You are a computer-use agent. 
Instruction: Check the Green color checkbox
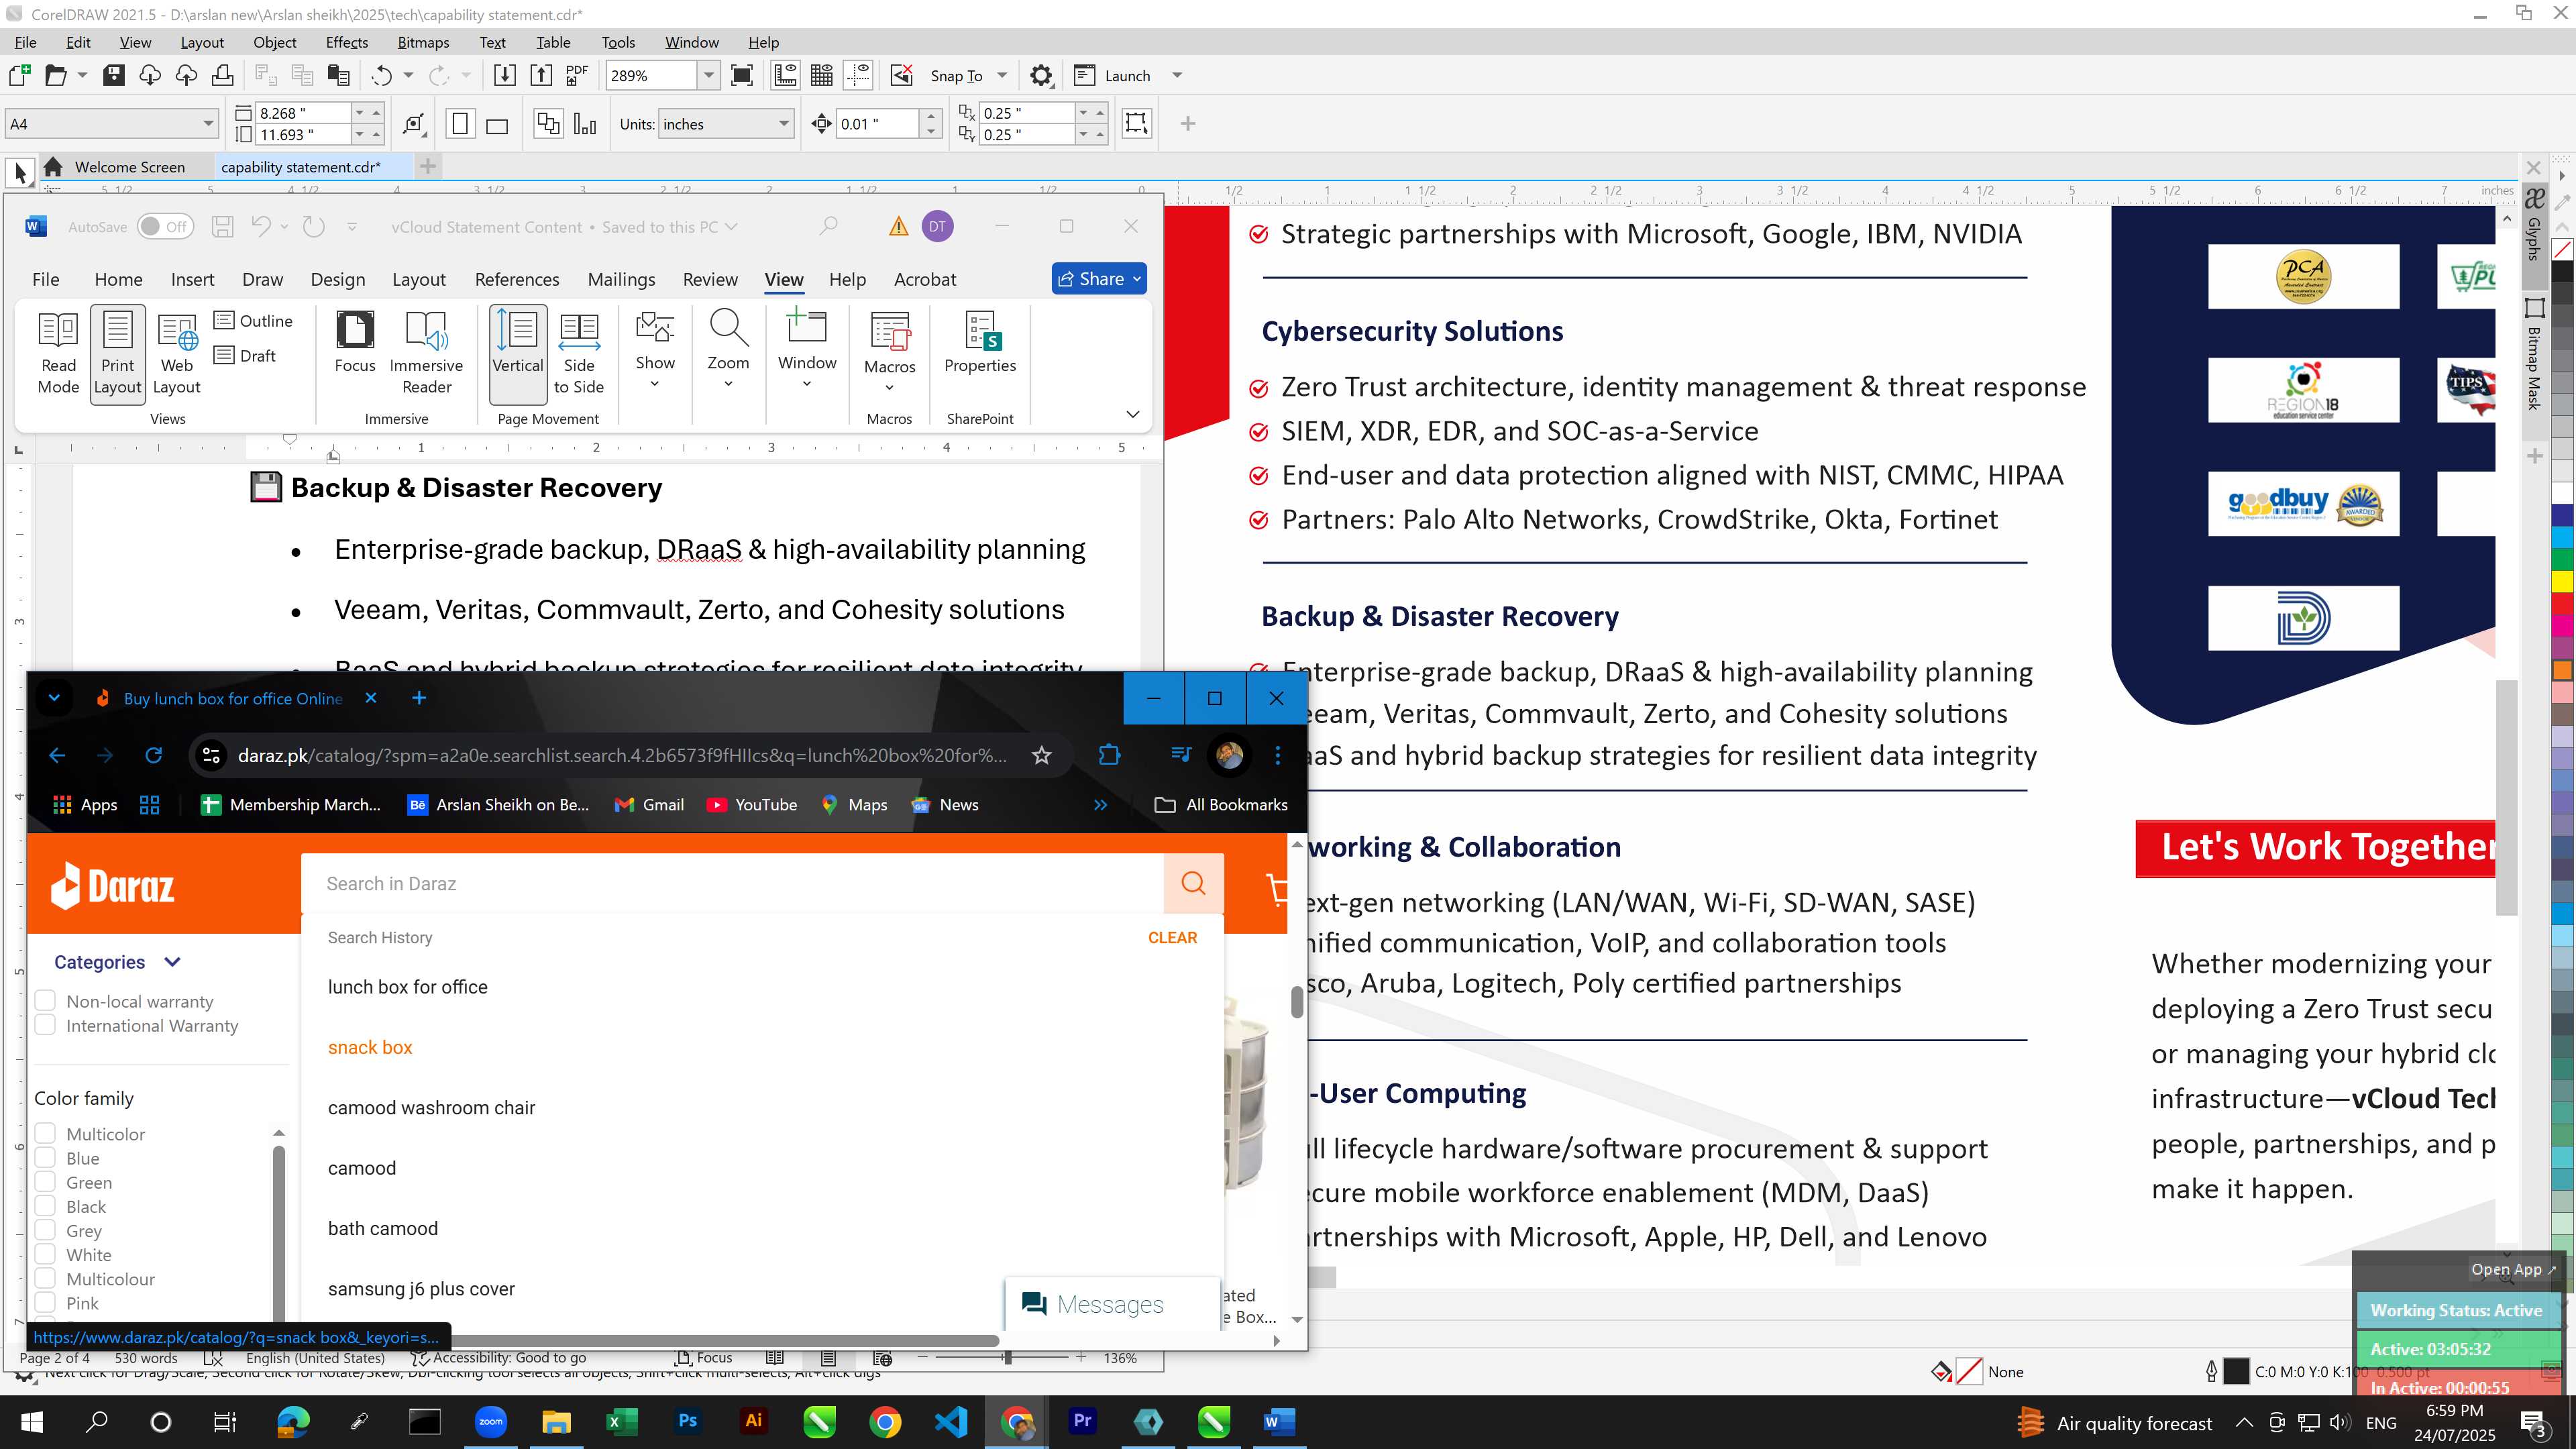coord(45,1181)
